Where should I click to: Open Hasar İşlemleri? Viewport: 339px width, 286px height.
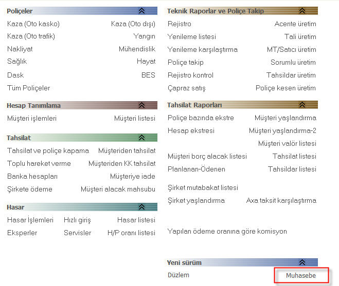click(30, 220)
